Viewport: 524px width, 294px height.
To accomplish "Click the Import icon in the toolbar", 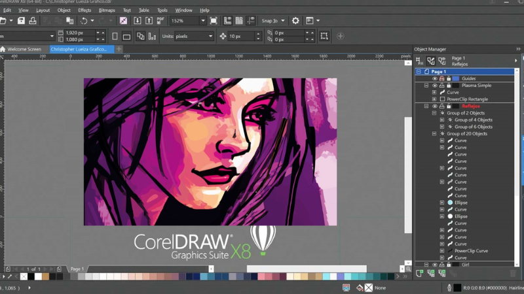I will [x=137, y=21].
